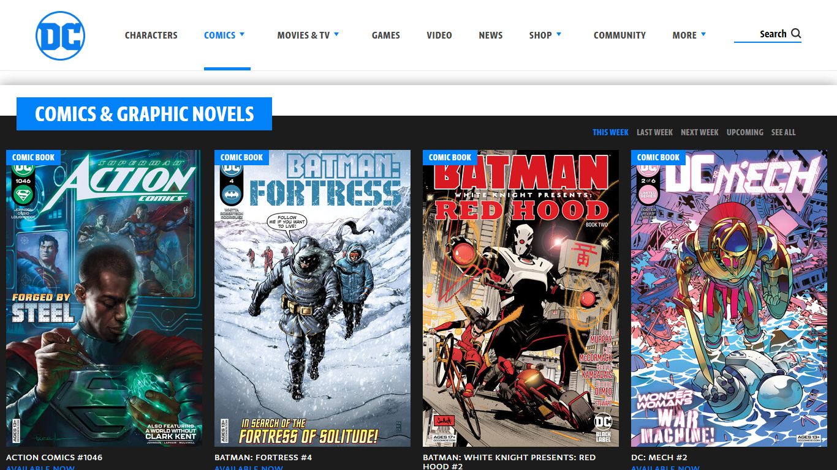Screen dimensions: 837x470
Task: Open the News section
Action: tap(491, 35)
